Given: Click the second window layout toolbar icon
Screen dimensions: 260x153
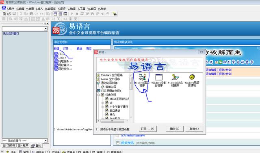Looking at the screenshot, I should point(61,14).
